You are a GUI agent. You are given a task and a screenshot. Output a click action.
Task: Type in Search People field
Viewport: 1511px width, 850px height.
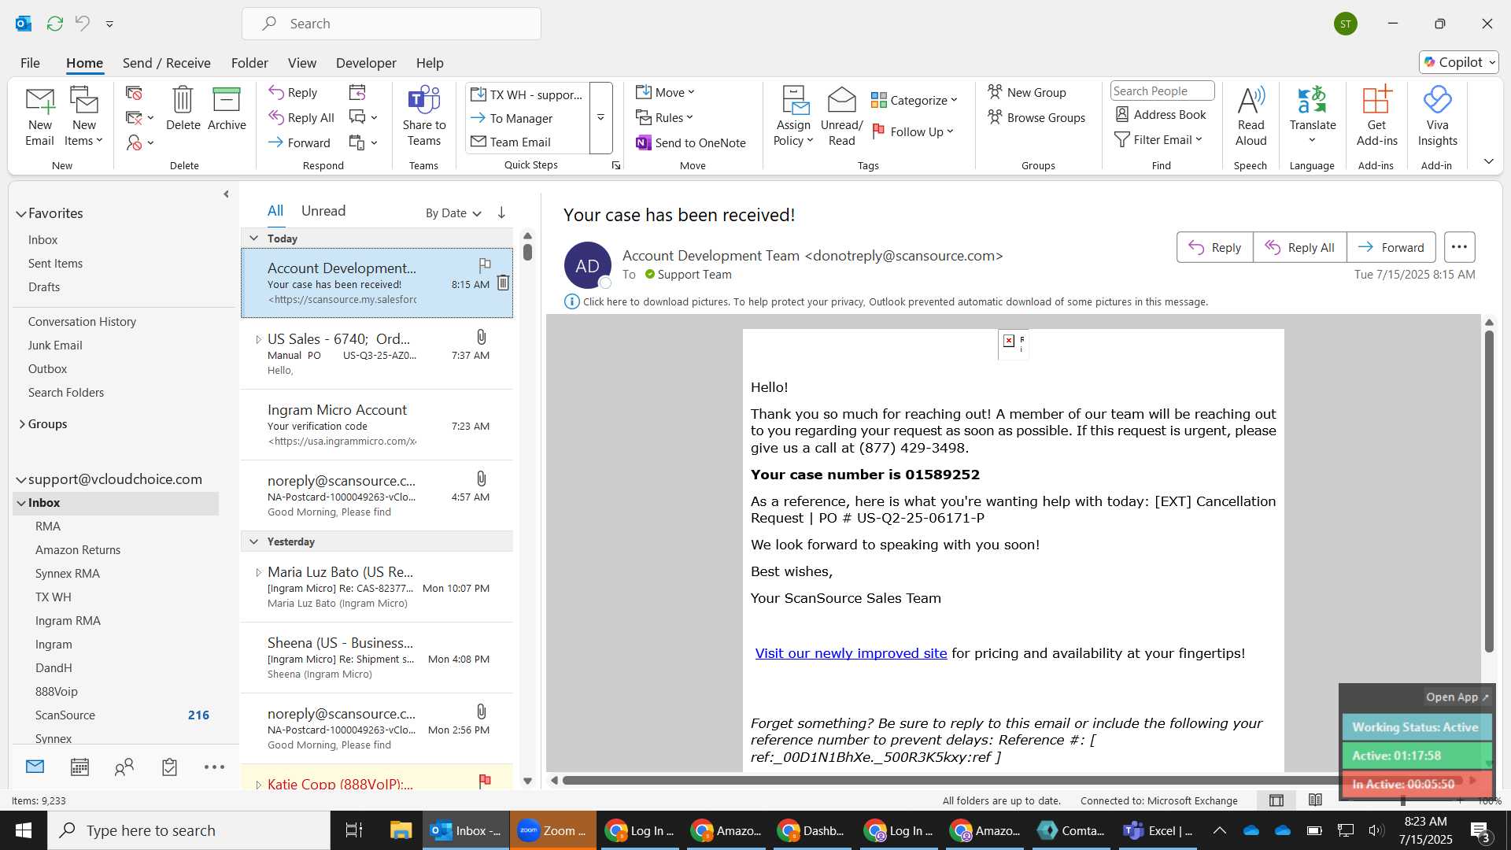coord(1162,91)
